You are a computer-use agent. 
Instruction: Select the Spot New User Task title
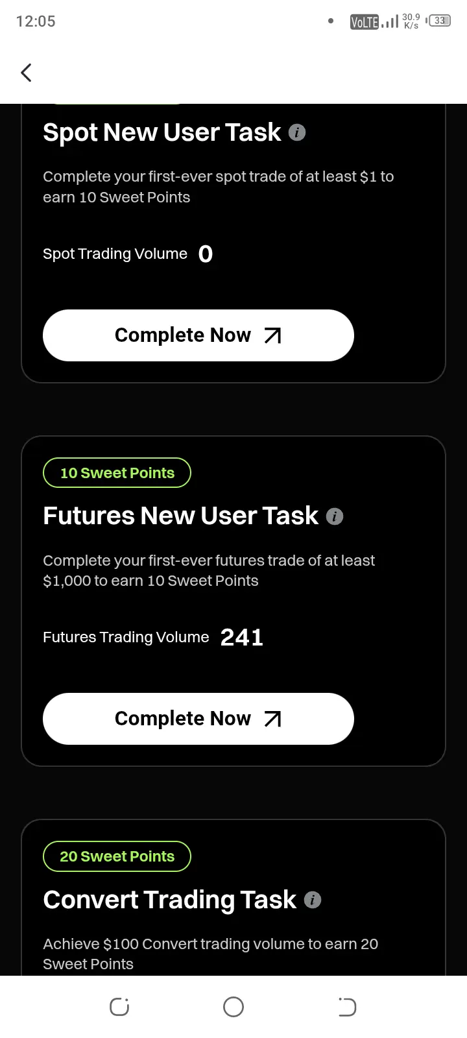point(162,132)
